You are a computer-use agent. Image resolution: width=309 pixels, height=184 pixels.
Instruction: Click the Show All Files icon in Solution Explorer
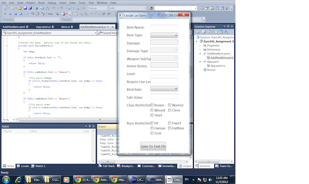(x=204, y=32)
